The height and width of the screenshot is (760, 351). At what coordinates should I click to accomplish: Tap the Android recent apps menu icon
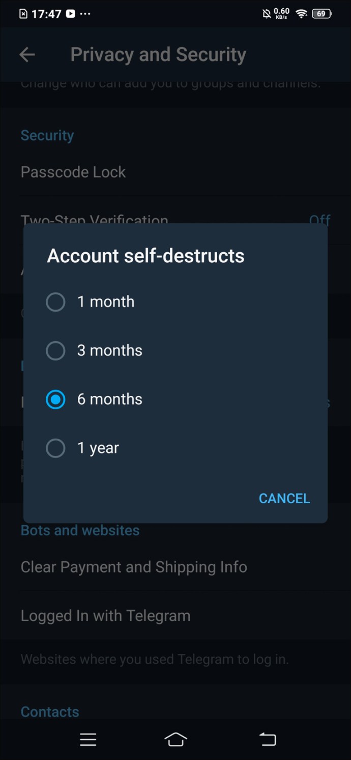[x=88, y=739]
